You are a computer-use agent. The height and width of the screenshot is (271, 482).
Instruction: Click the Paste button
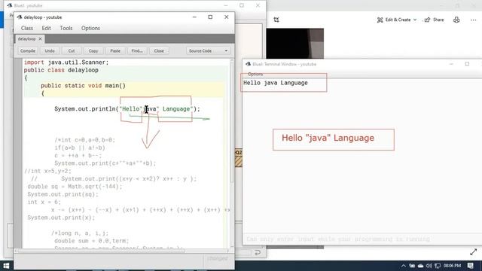pos(115,50)
